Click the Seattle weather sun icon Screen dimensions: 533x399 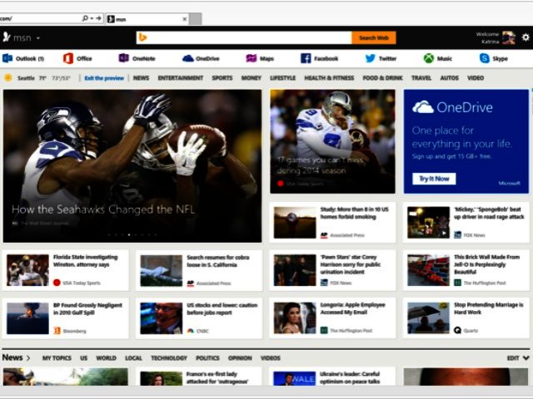click(x=8, y=77)
